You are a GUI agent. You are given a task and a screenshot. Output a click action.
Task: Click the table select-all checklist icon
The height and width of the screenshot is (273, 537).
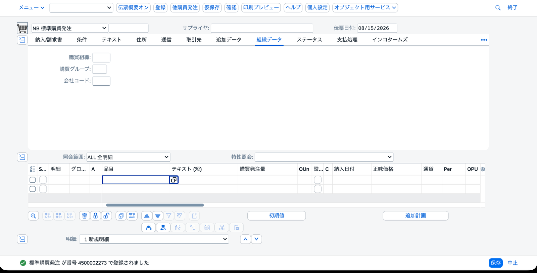coord(33,169)
